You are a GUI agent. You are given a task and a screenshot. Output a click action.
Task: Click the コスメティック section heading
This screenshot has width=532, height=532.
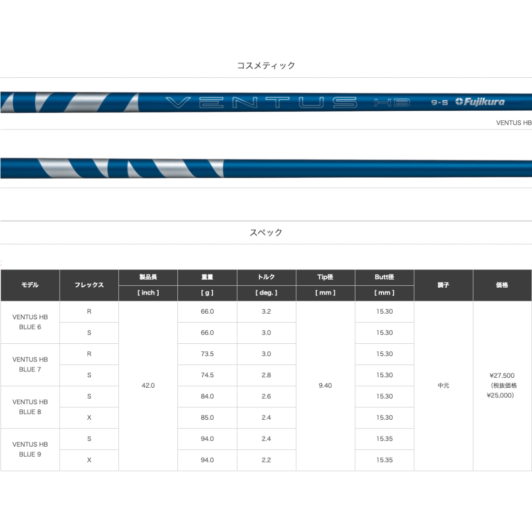coord(266,66)
